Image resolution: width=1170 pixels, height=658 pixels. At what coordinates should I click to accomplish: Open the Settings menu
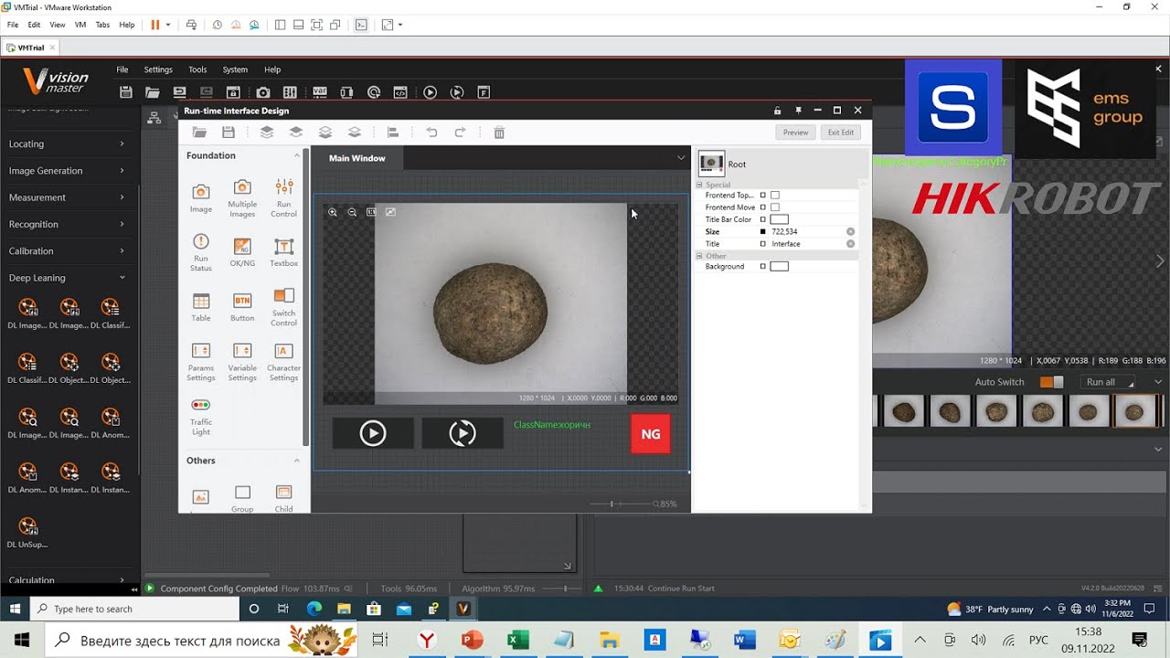[158, 69]
